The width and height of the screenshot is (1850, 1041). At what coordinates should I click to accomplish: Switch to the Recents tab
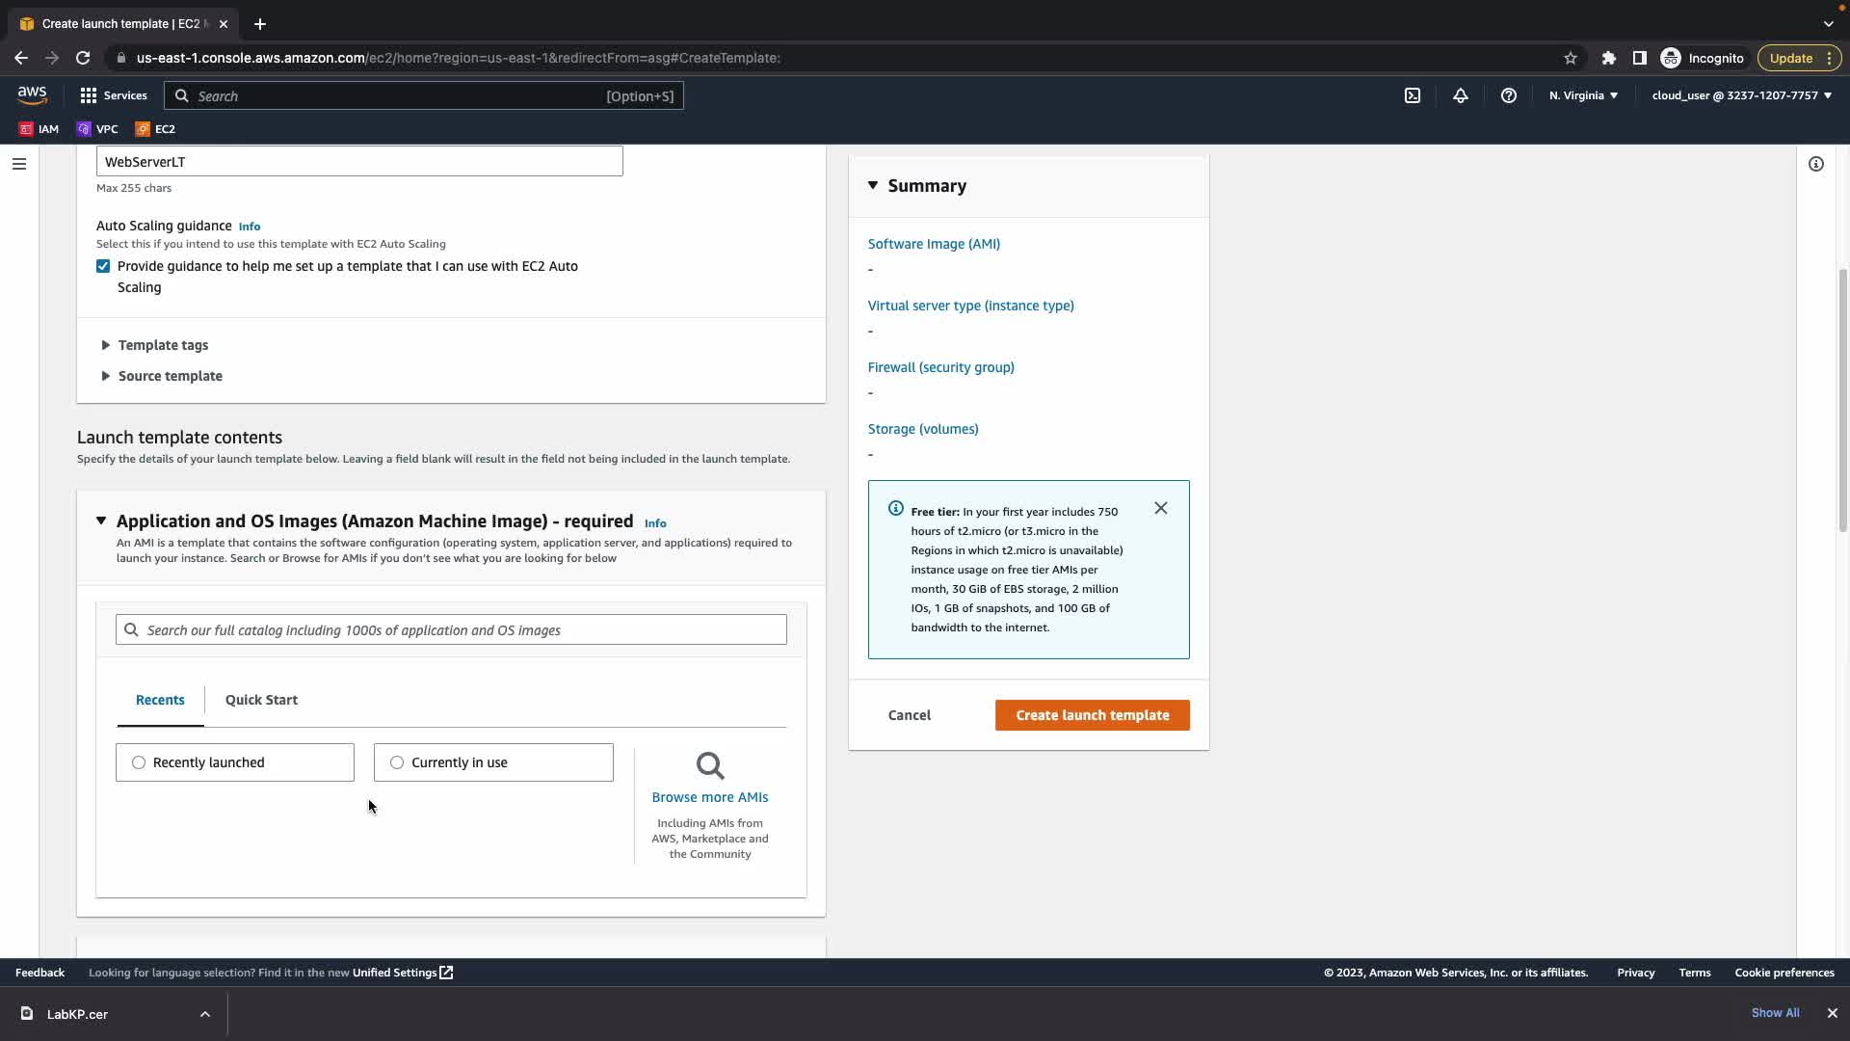point(160,700)
